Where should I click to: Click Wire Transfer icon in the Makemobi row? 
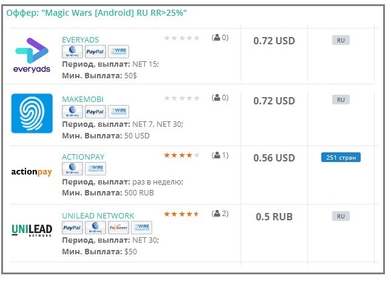118,112
